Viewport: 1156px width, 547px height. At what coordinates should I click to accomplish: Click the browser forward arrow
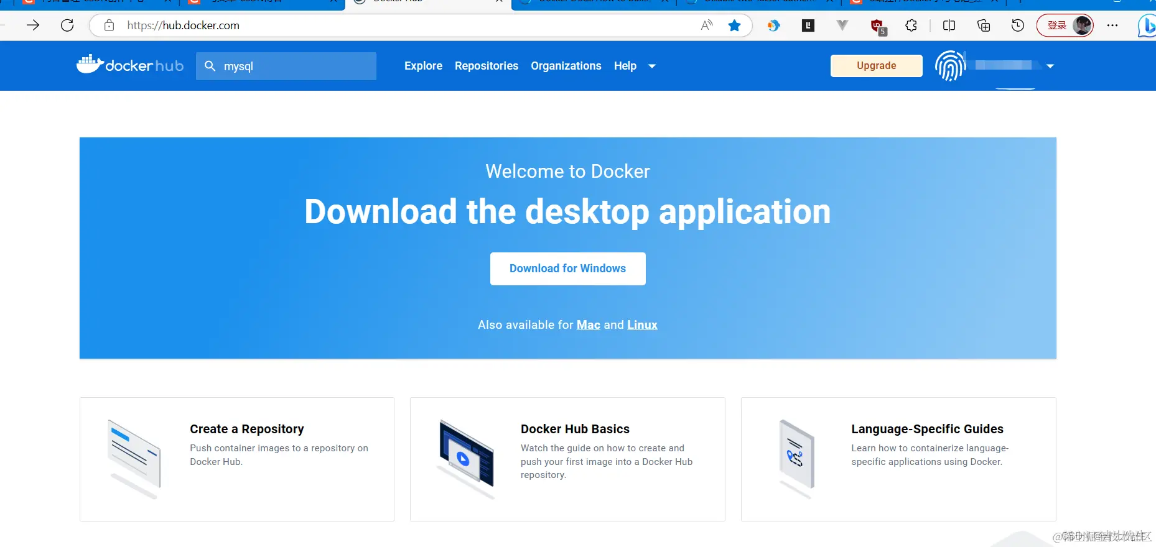click(x=33, y=25)
